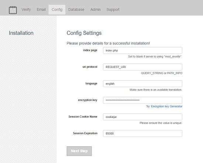
Task: Open the Support tab
Action: [x=113, y=10]
